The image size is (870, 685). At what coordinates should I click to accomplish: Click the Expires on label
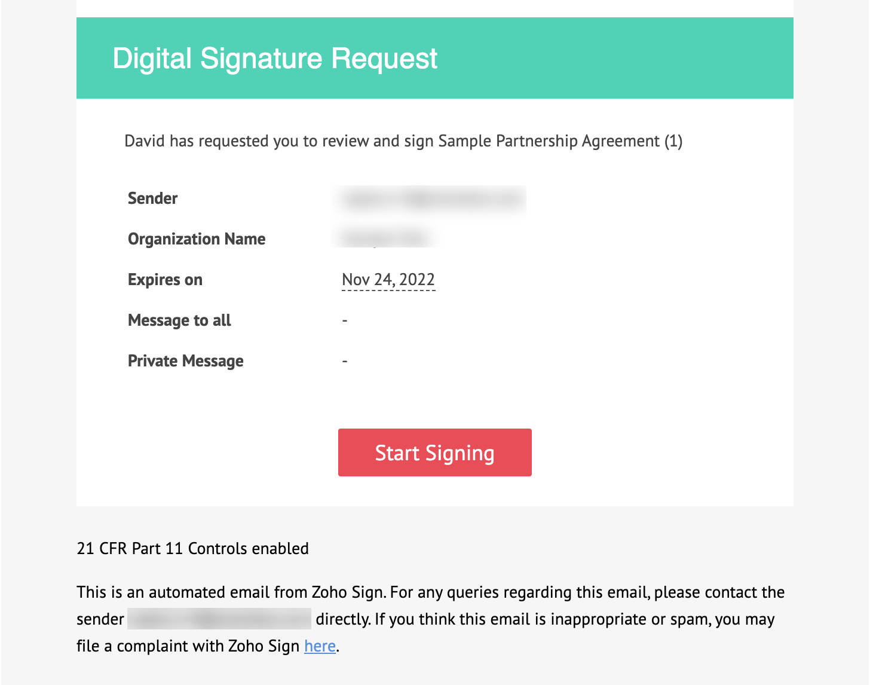[x=165, y=280]
